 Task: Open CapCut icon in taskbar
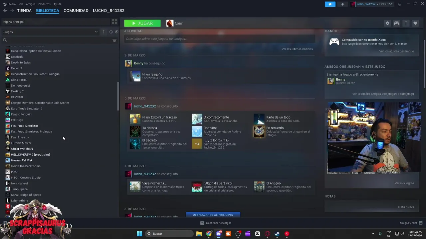coord(258,234)
